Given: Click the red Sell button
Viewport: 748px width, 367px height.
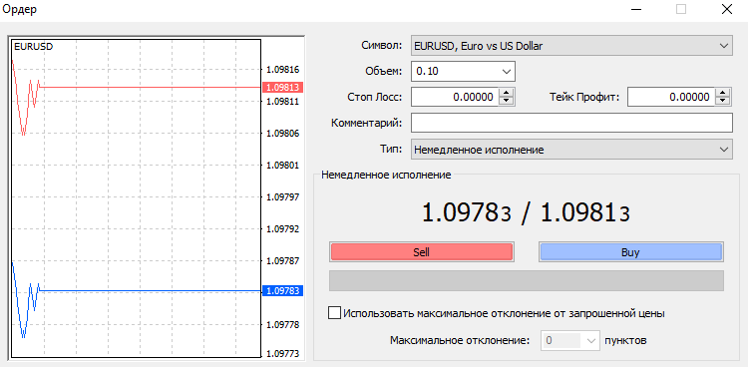Looking at the screenshot, I should (421, 252).
